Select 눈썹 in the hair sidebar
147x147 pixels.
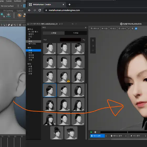tap(30, 53)
